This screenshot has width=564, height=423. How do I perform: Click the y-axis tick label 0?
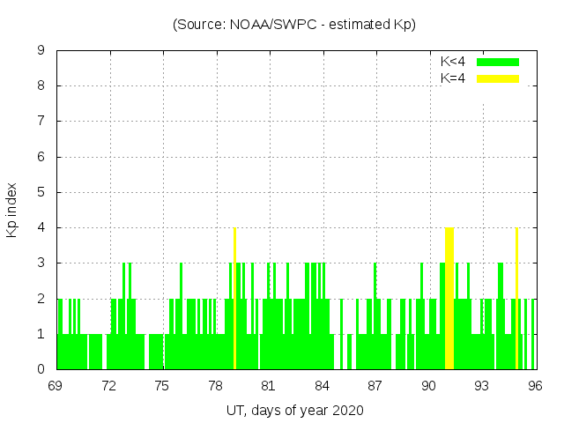[x=41, y=369]
